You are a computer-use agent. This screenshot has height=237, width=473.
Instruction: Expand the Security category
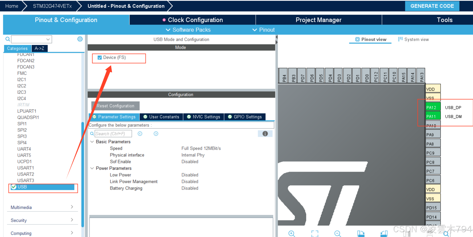pos(42,220)
